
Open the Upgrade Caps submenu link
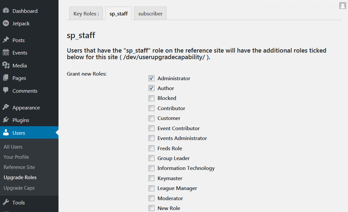19,188
